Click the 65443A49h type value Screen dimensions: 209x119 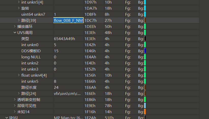[x=64, y=39]
